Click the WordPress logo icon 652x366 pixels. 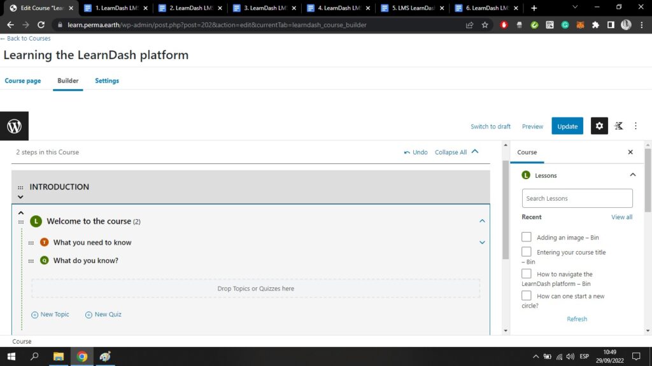pyautogui.click(x=14, y=126)
